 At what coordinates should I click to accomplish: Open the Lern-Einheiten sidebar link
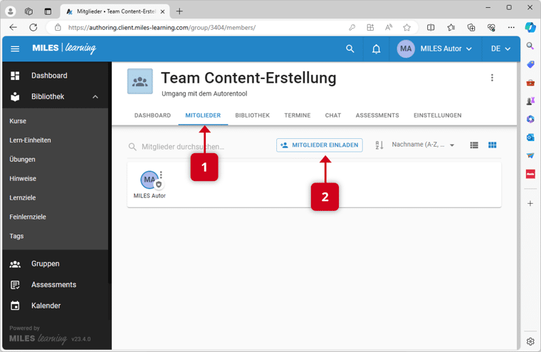pyautogui.click(x=30, y=140)
